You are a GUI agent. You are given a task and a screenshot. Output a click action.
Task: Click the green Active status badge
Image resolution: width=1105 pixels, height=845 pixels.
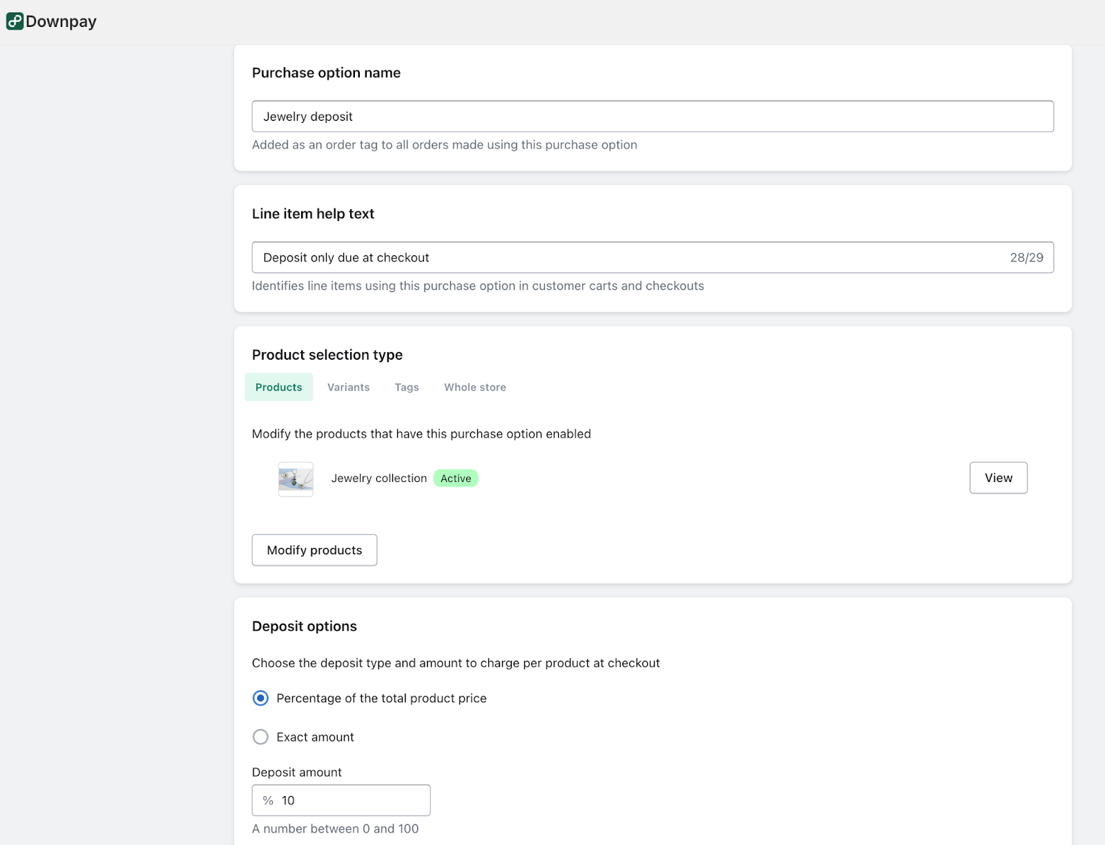pos(456,478)
